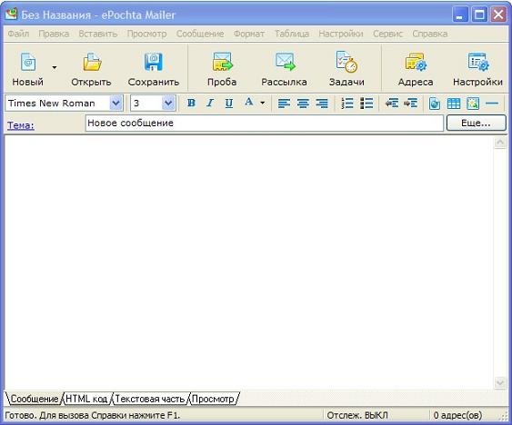Insert a picture using the image icon
This screenshot has width=512, height=425.
coord(473,104)
